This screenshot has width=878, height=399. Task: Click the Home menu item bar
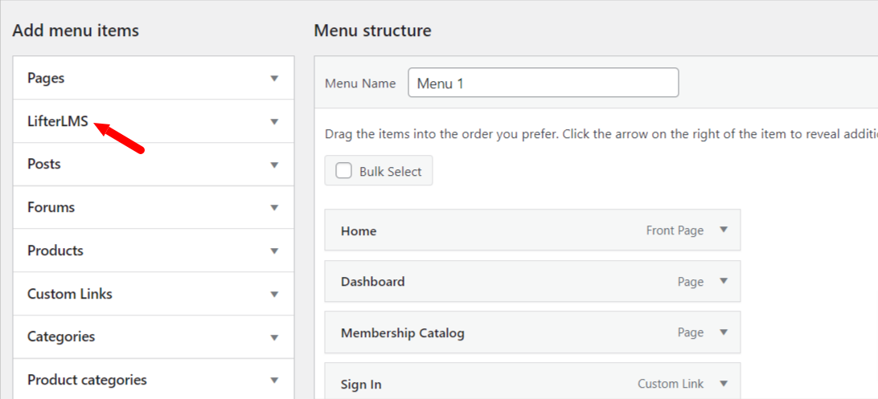coord(532,230)
